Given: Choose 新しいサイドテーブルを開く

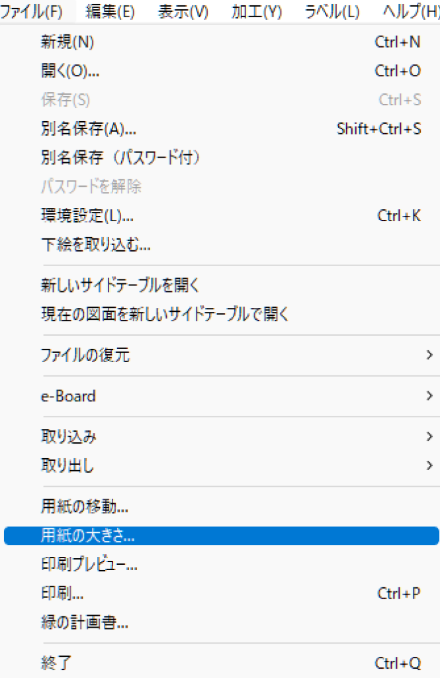Looking at the screenshot, I should (x=120, y=286).
